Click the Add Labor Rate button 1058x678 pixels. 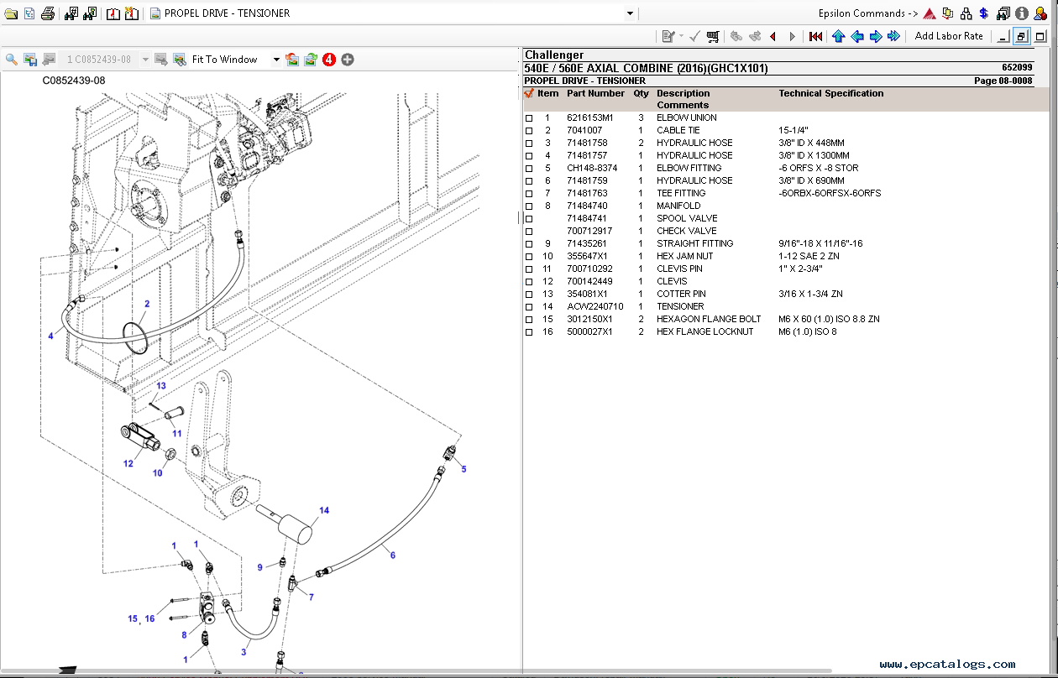tap(949, 36)
